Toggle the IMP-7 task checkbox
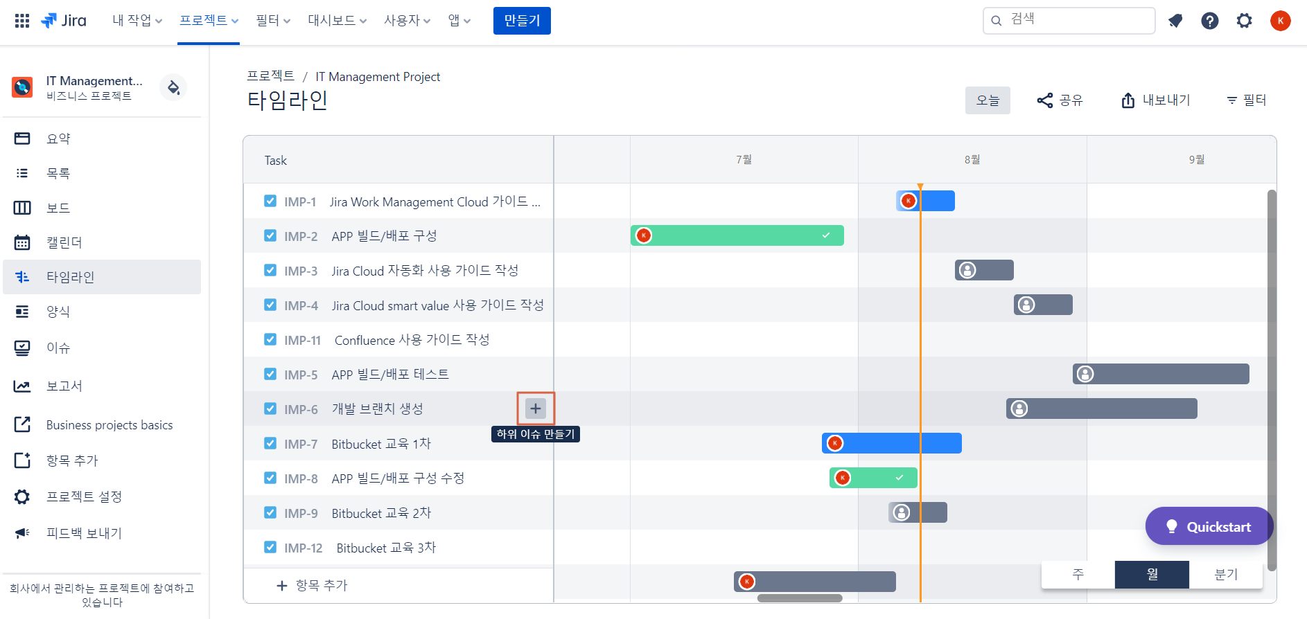Screen dimensions: 1307x619 [x=270, y=443]
